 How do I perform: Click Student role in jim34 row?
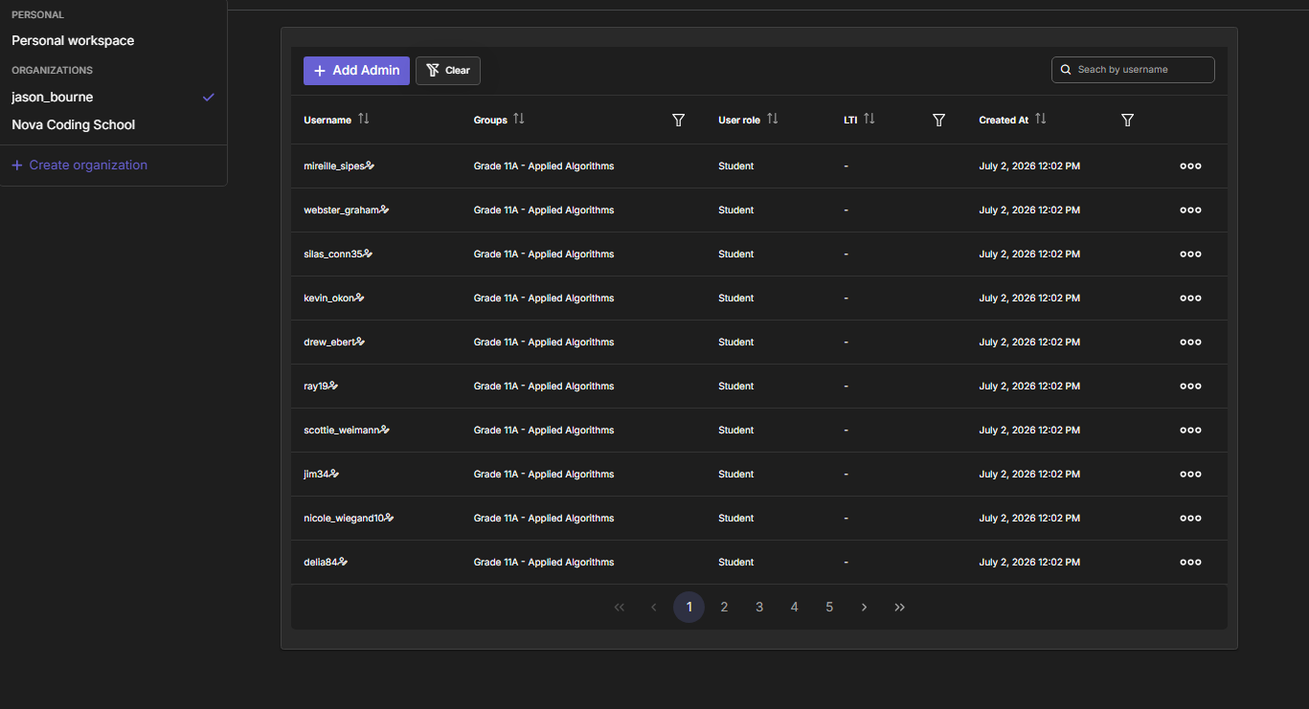click(x=736, y=475)
